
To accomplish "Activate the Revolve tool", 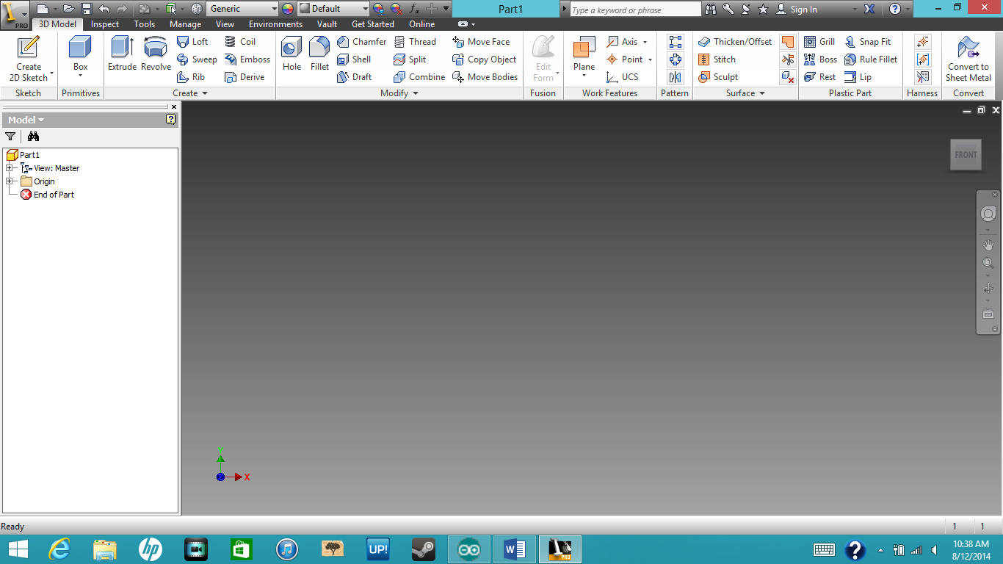I will pos(155,55).
